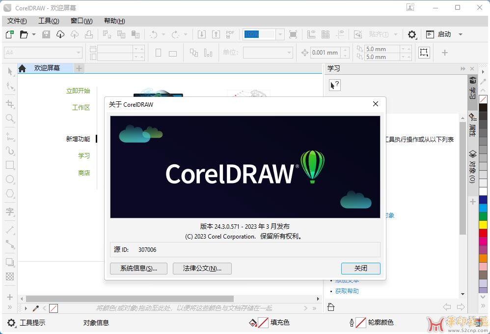This screenshot has width=490, height=334.
Task: Click the cloud upload icon
Action: click(74, 34)
